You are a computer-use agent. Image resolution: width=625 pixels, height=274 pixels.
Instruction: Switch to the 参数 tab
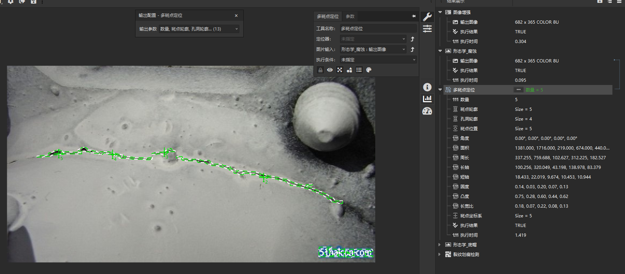[x=350, y=16]
